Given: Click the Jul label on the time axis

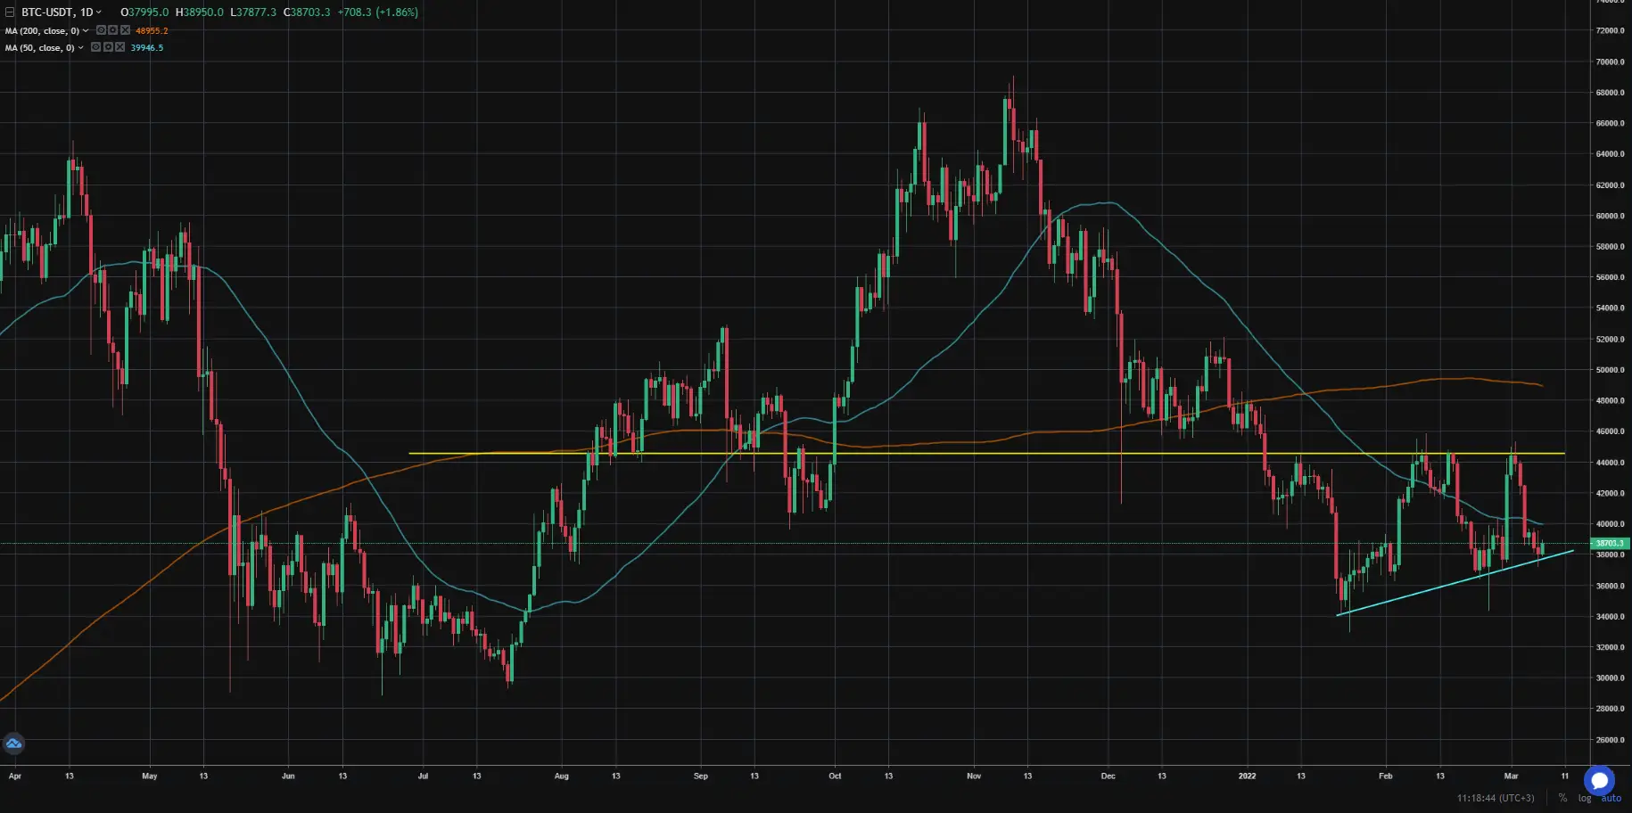Looking at the screenshot, I should [423, 776].
